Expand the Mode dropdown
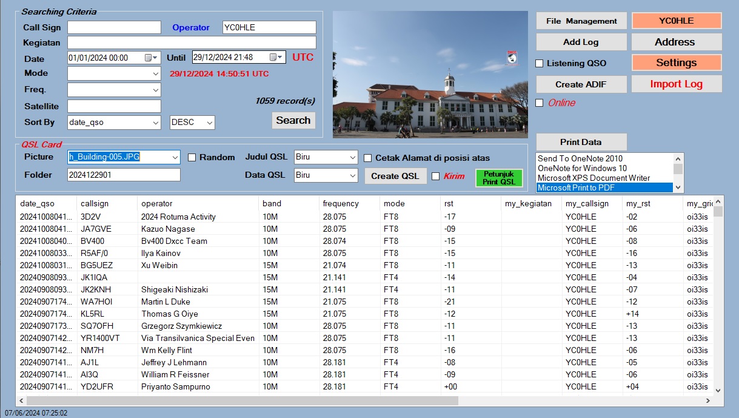Viewport: 739px width, 418px height. tap(155, 73)
